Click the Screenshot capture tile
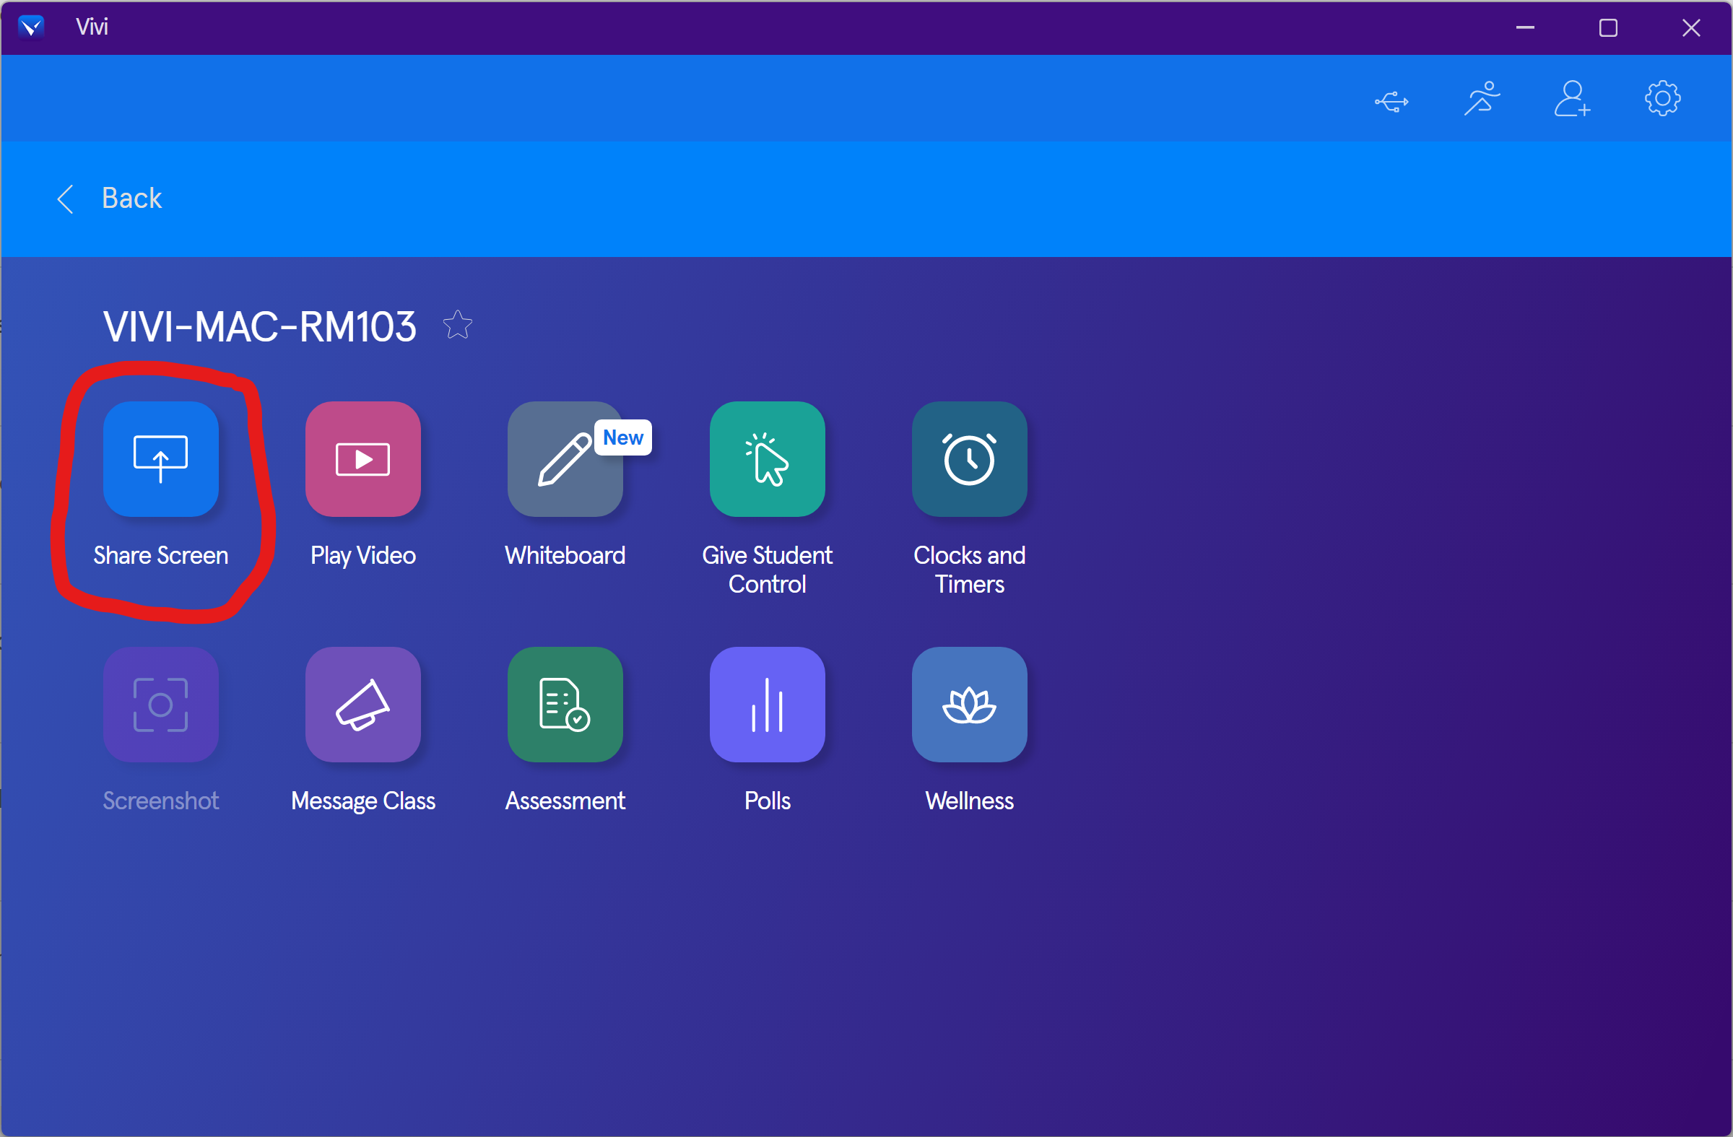The height and width of the screenshot is (1137, 1733). pos(160,704)
